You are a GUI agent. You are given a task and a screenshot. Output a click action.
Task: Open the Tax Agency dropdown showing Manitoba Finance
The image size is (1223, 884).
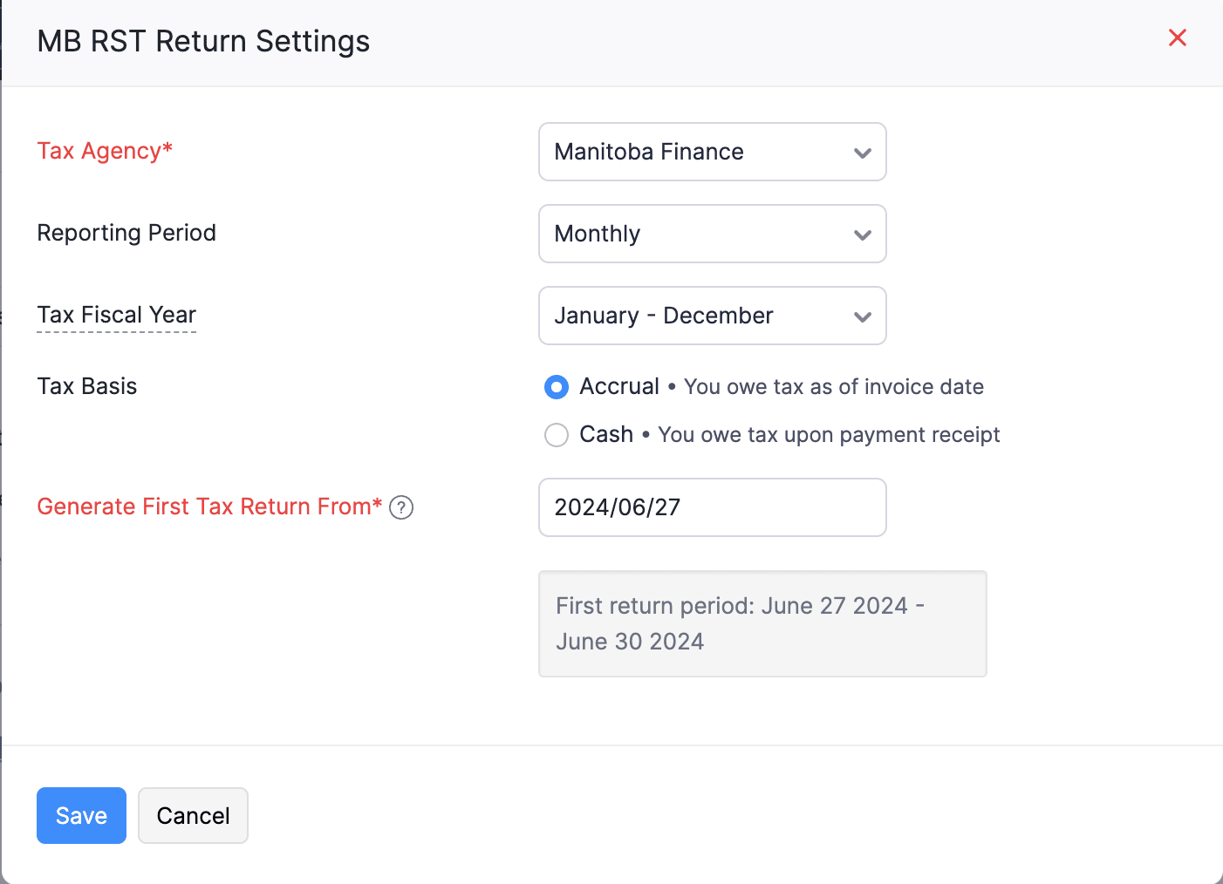point(698,152)
